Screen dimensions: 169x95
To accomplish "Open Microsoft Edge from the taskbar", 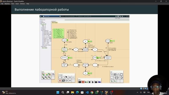I will coord(77,92).
